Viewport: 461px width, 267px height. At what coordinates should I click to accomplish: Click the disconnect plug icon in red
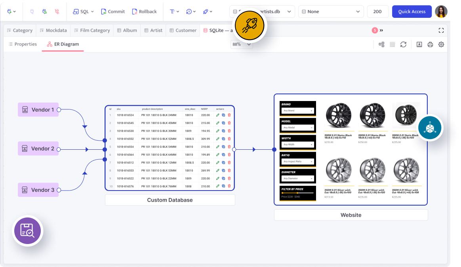click(x=57, y=11)
